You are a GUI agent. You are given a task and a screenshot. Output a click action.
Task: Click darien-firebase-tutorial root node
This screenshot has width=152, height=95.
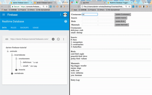pos(16,48)
